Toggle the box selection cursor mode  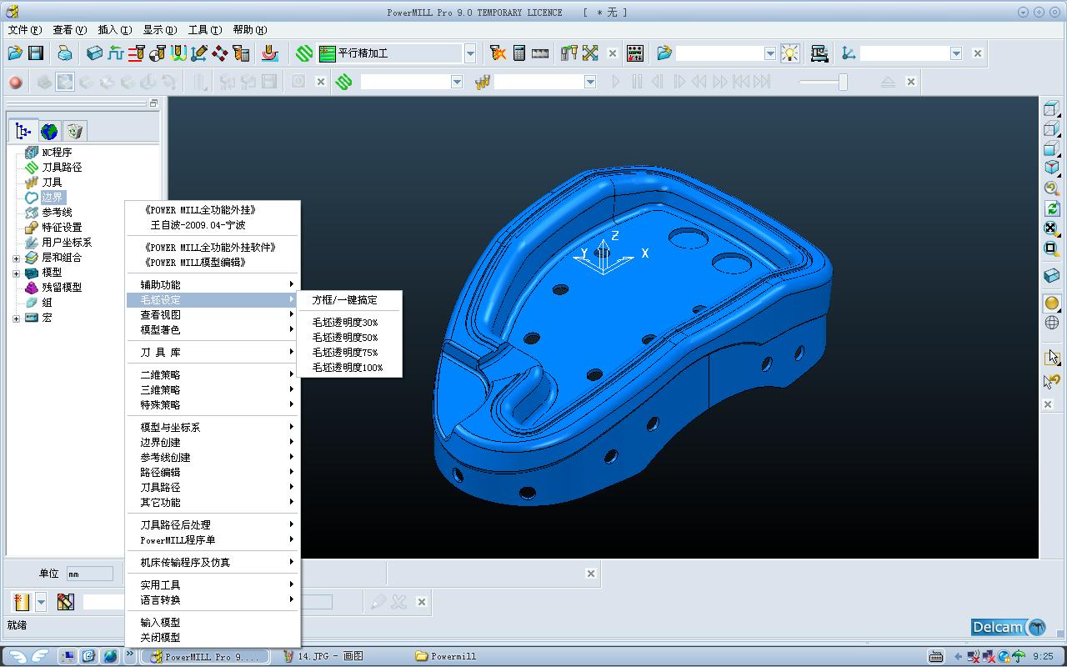[x=1052, y=357]
